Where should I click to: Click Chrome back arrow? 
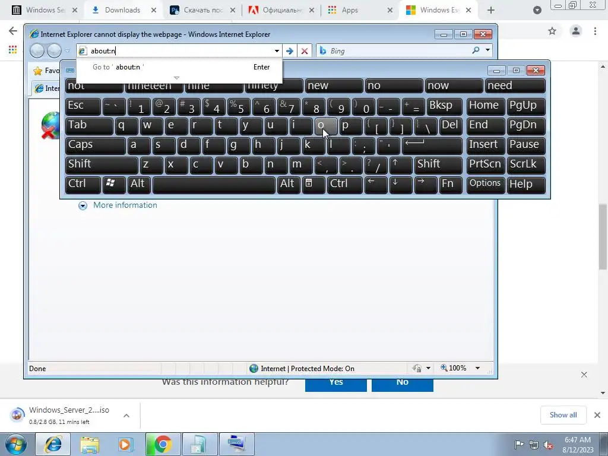(x=13, y=31)
